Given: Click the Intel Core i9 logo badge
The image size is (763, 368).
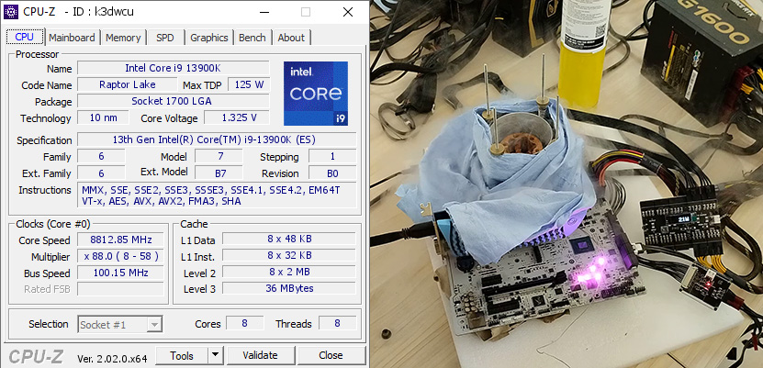Looking at the screenshot, I should pos(315,93).
